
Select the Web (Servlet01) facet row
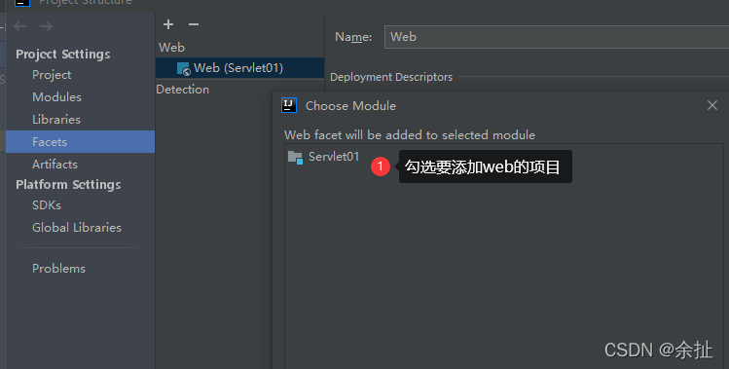[x=239, y=68]
